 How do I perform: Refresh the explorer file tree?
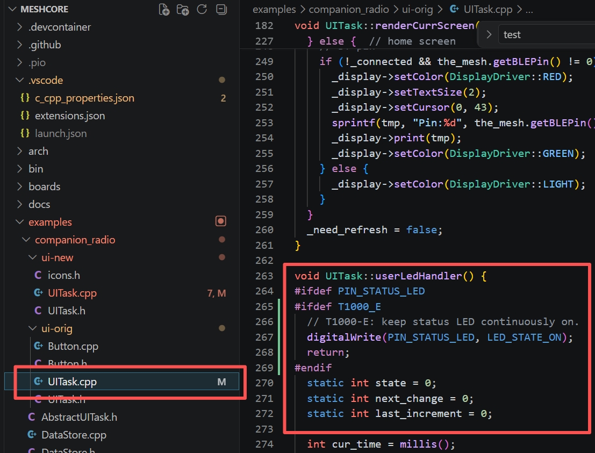pos(202,9)
